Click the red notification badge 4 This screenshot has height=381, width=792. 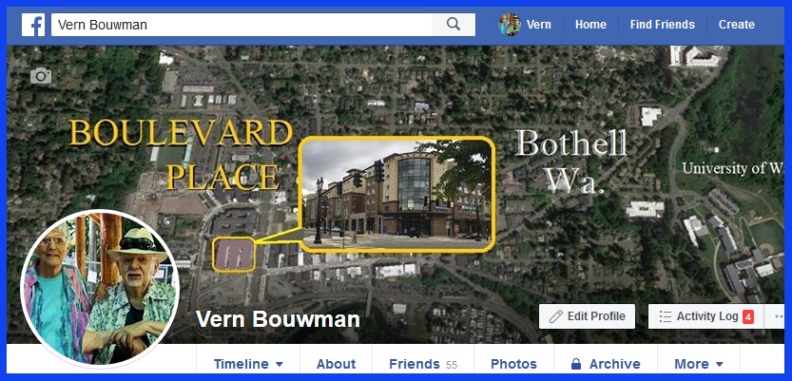tap(748, 317)
